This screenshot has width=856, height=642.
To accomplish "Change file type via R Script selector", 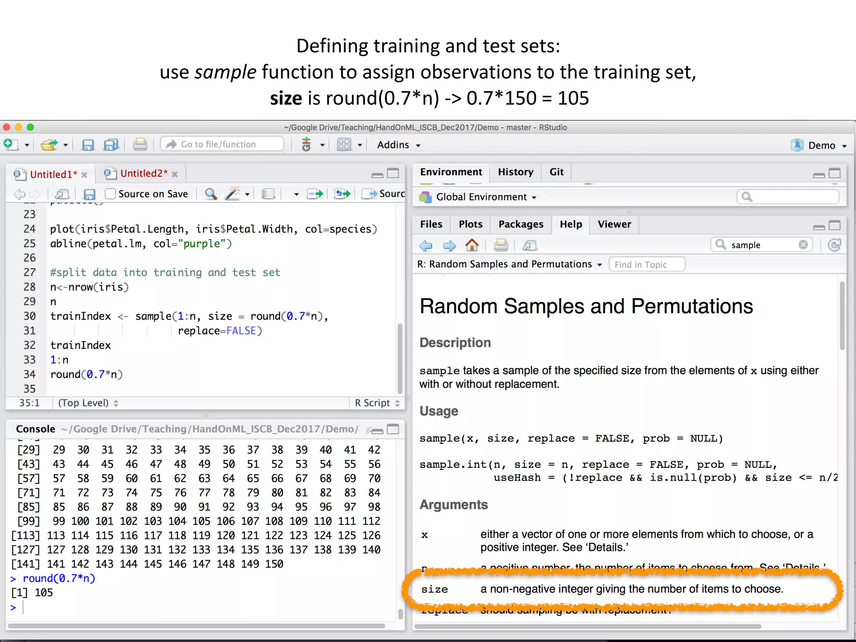I will (377, 403).
